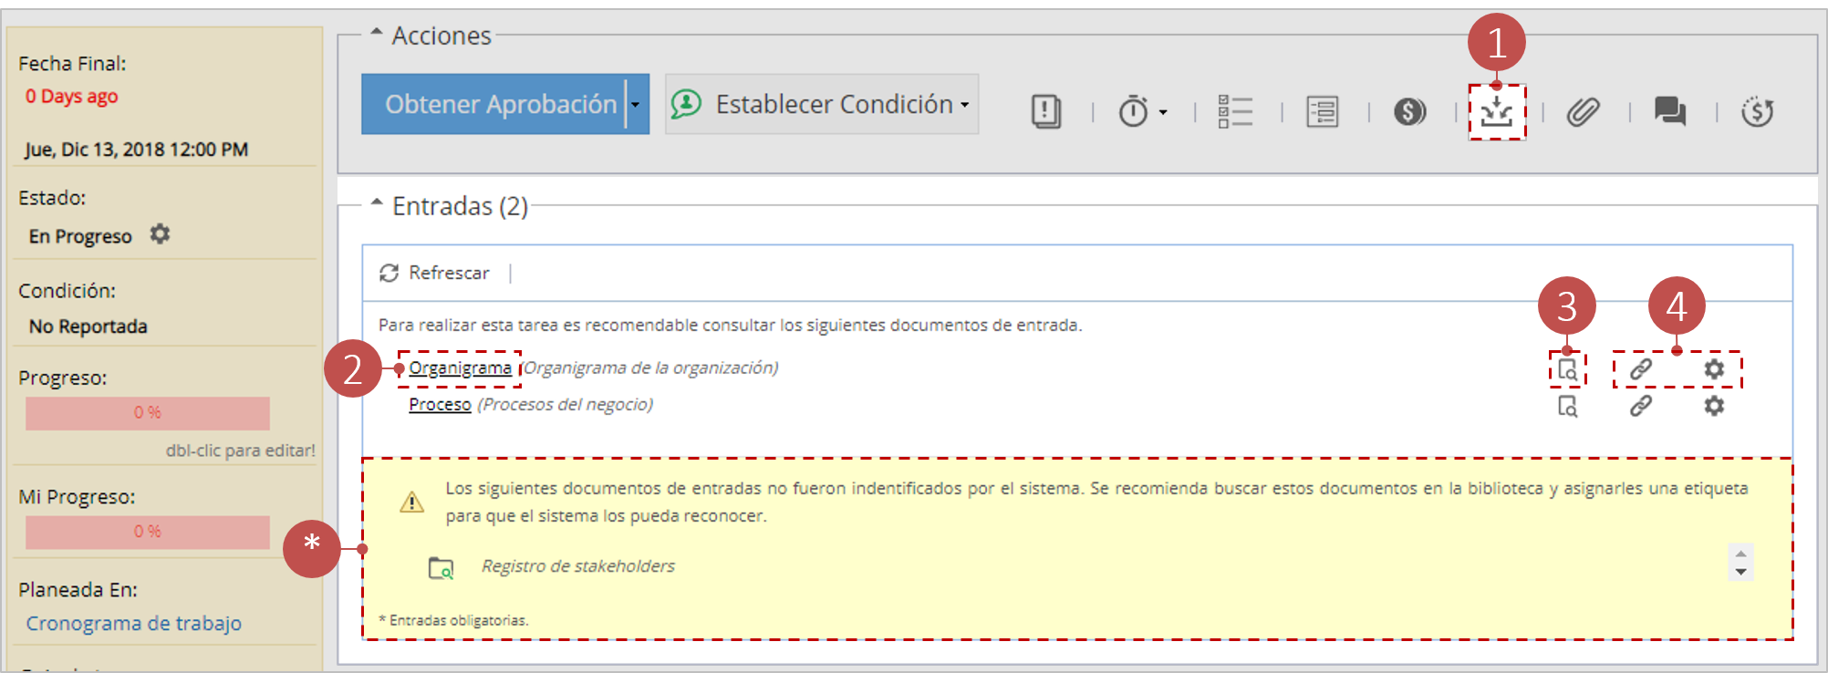Viewport: 1828px width, 673px height.
Task: Open the timer dropdown arrow
Action: click(x=1163, y=112)
